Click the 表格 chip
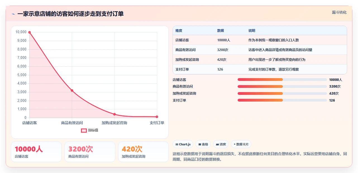This screenshot has width=358, height=173. (x=203, y=144)
